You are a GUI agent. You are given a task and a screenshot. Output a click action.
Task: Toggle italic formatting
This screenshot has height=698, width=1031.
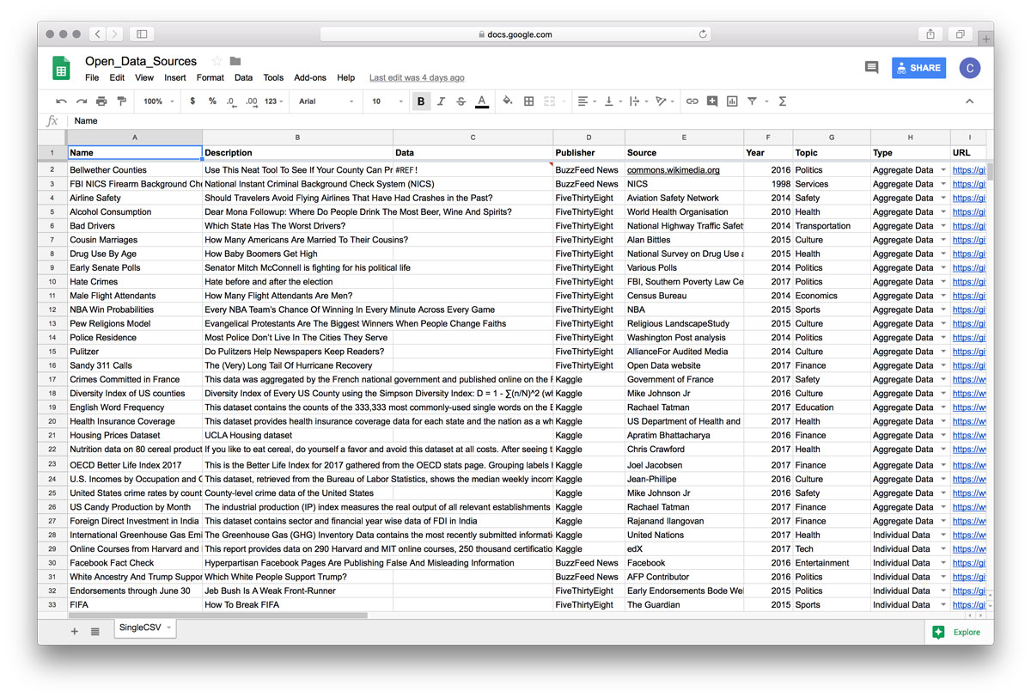441,101
